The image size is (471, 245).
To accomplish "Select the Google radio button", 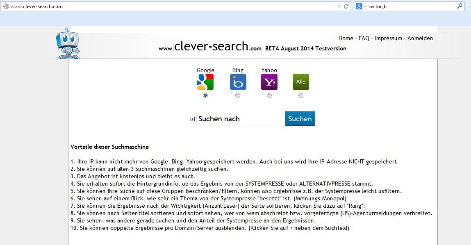I will point(205,95).
